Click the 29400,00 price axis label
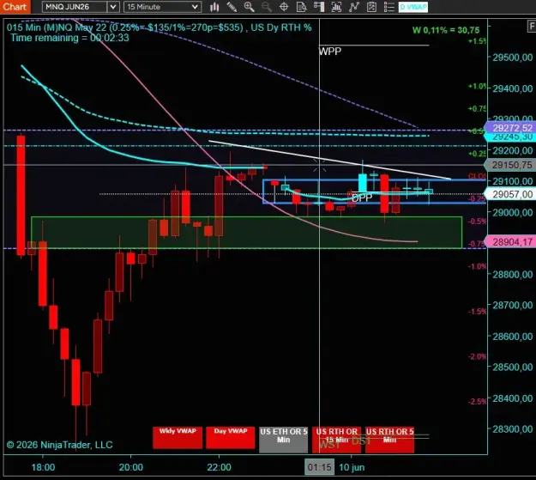Viewport: 536px width, 480px height. pos(512,88)
